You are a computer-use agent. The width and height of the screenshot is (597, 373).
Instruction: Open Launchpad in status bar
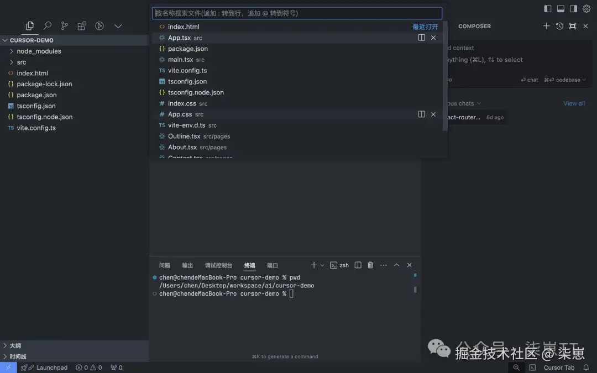click(45, 367)
